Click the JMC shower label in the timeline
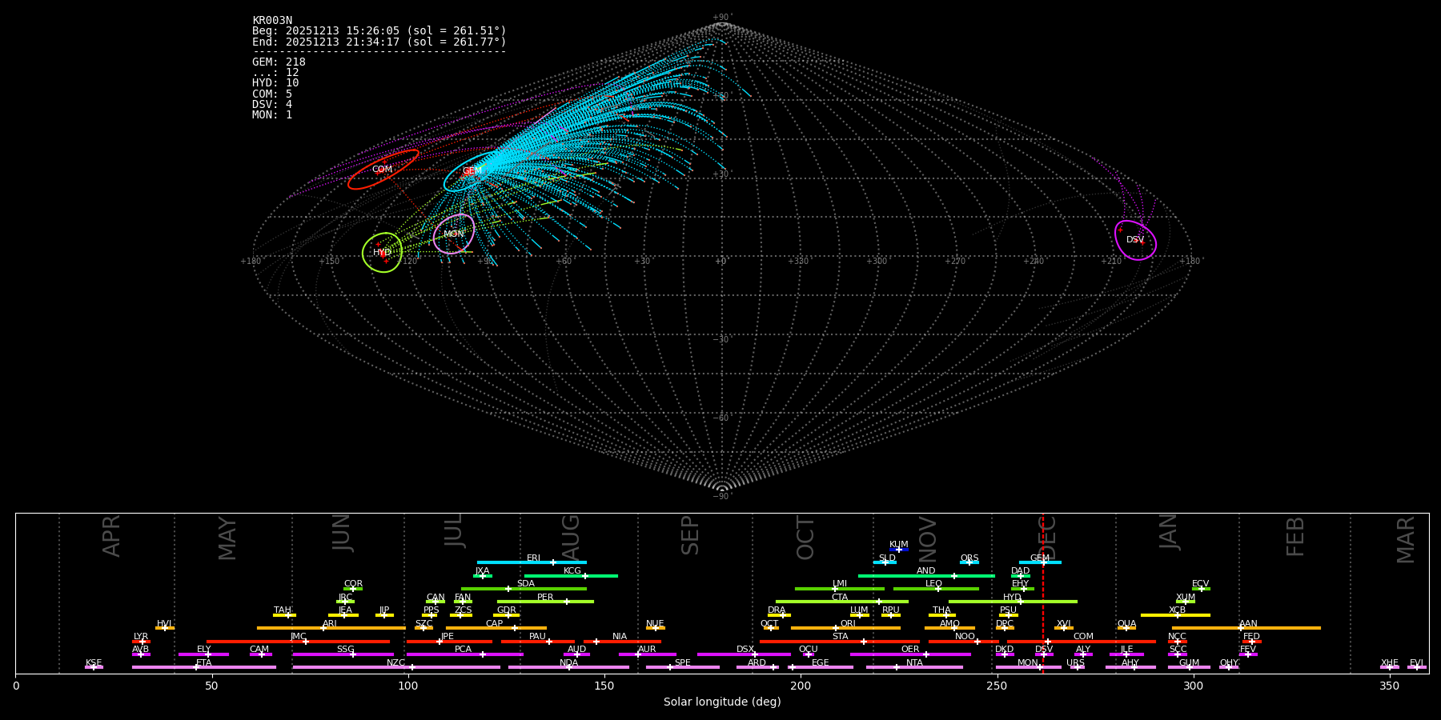The image size is (1441, 720). pyautogui.click(x=298, y=636)
